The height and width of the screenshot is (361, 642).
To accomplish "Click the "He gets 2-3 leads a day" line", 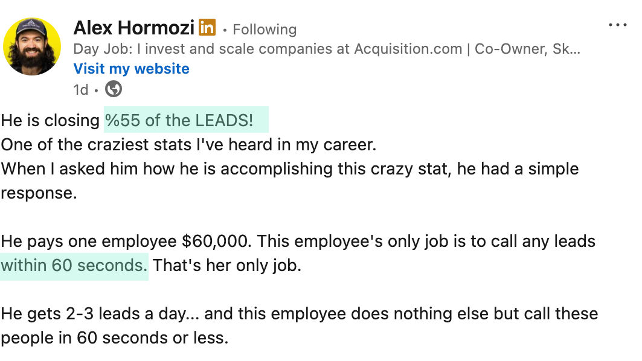I will (299, 314).
